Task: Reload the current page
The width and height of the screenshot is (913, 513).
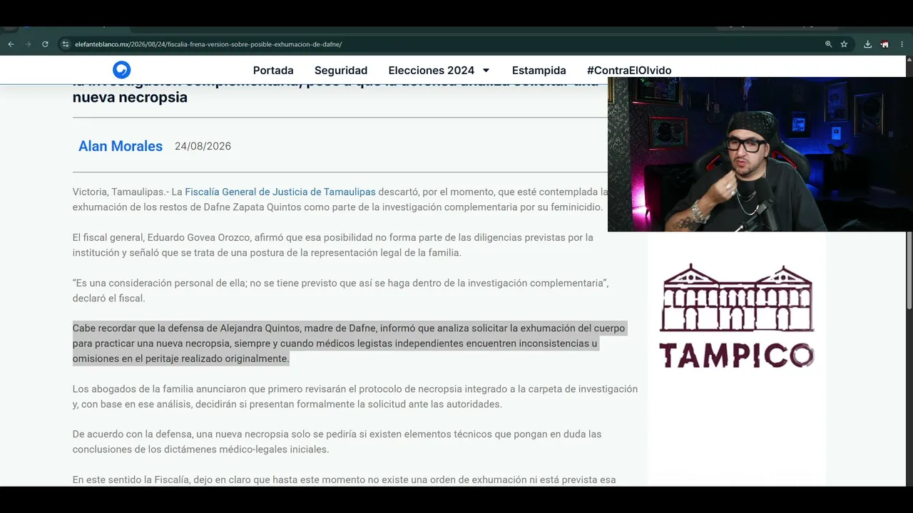Action: click(45, 44)
